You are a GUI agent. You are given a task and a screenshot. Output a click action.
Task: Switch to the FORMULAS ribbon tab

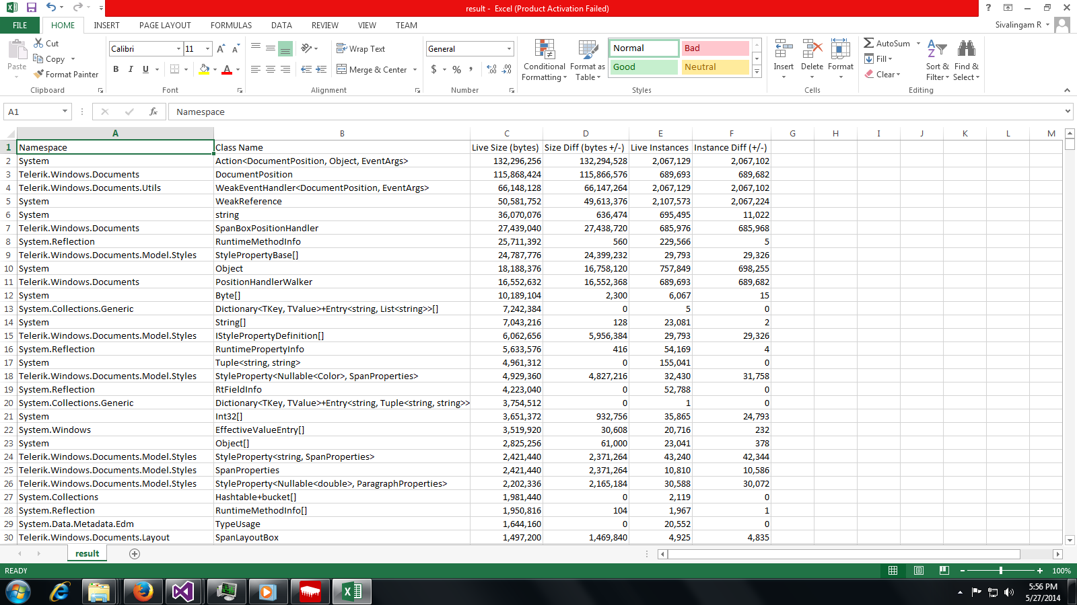[231, 26]
